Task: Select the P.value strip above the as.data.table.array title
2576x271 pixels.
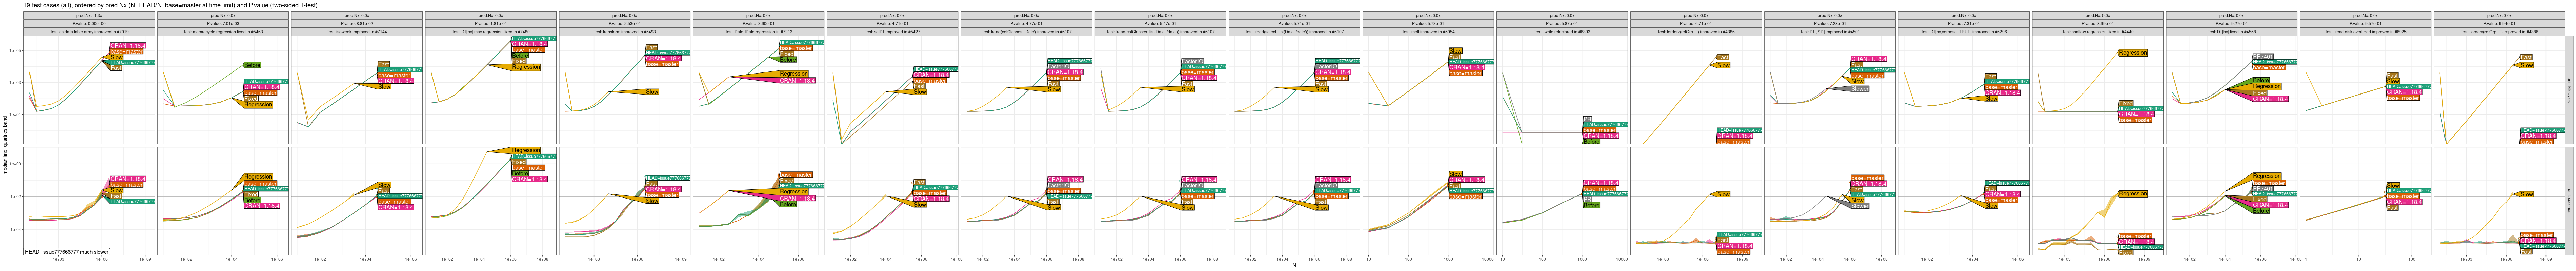Action: [89, 24]
